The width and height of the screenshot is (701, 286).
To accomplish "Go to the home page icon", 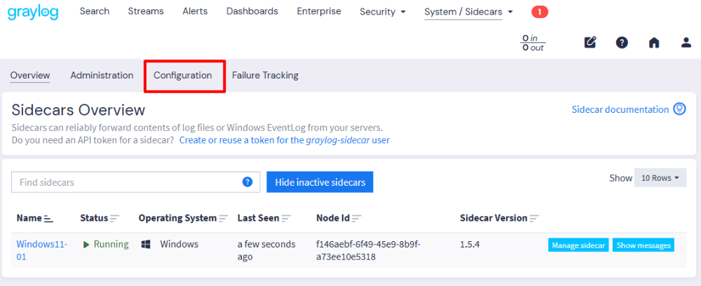I will click(654, 43).
